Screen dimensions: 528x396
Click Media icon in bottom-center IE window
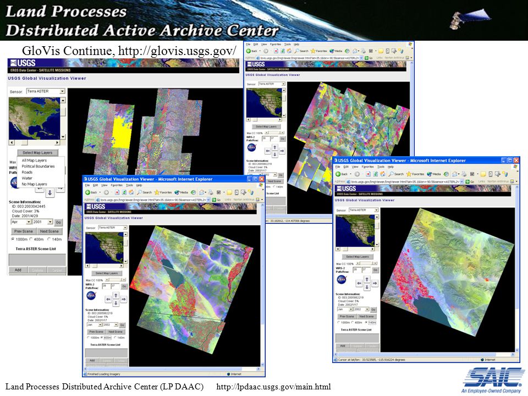point(177,193)
